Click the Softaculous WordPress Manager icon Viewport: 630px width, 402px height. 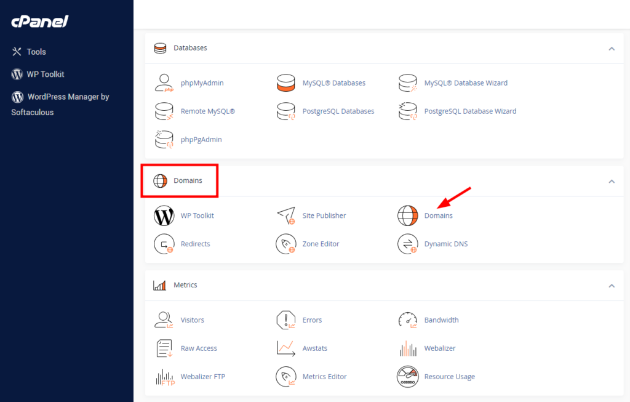point(17,97)
